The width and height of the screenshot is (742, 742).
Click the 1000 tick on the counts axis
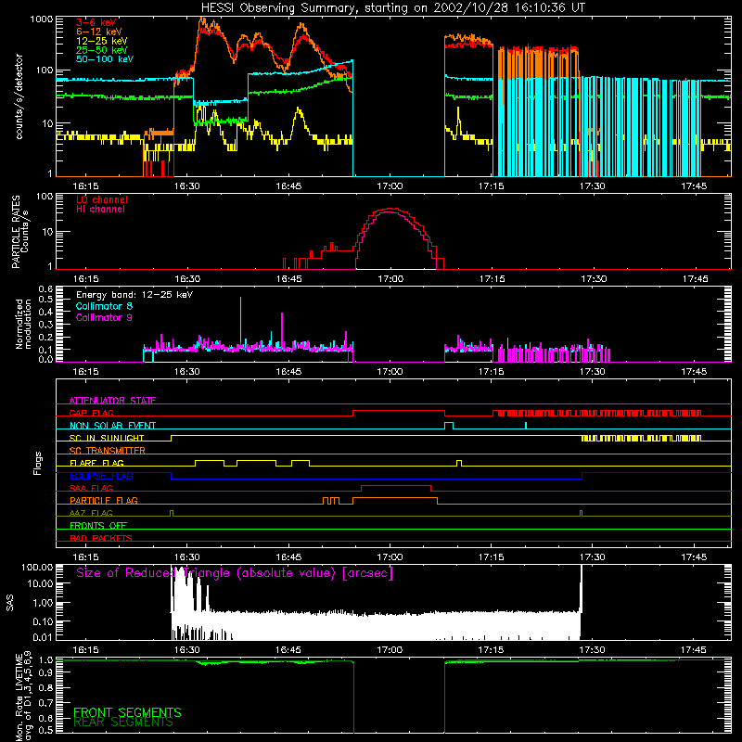tap(41, 19)
